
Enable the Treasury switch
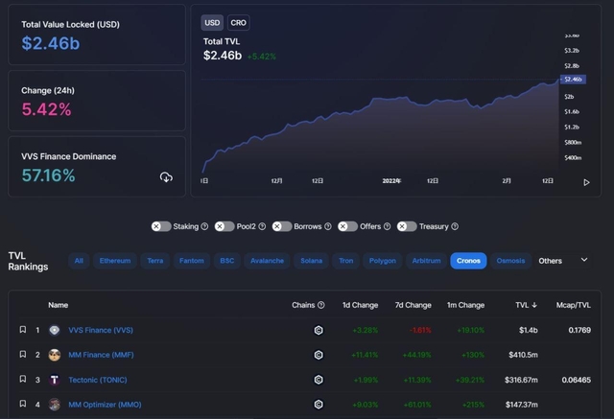click(x=407, y=226)
